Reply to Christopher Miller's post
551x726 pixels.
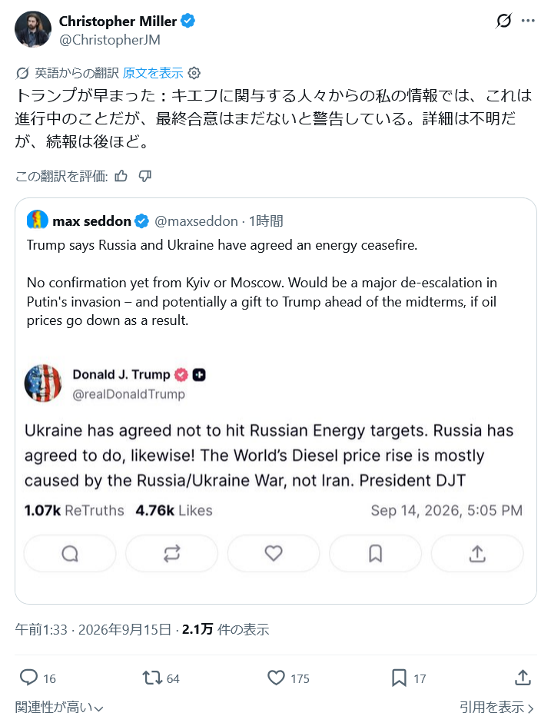(28, 678)
